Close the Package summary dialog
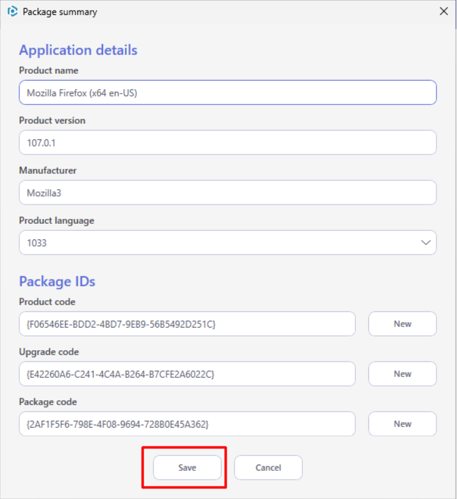This screenshot has height=499, width=457. pos(444,11)
